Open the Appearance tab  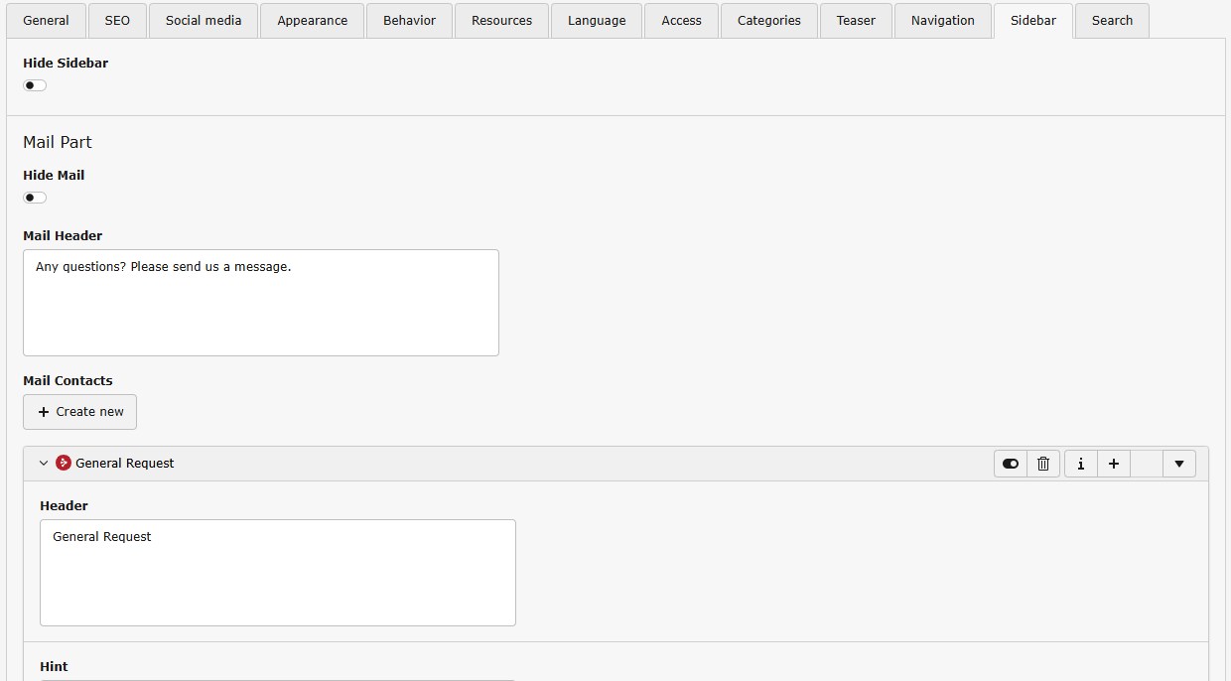pos(312,20)
